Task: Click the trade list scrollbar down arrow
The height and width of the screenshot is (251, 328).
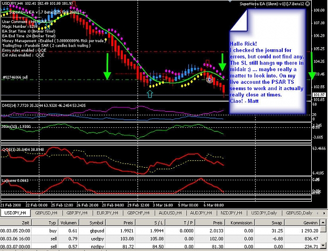Action: (x=323, y=245)
